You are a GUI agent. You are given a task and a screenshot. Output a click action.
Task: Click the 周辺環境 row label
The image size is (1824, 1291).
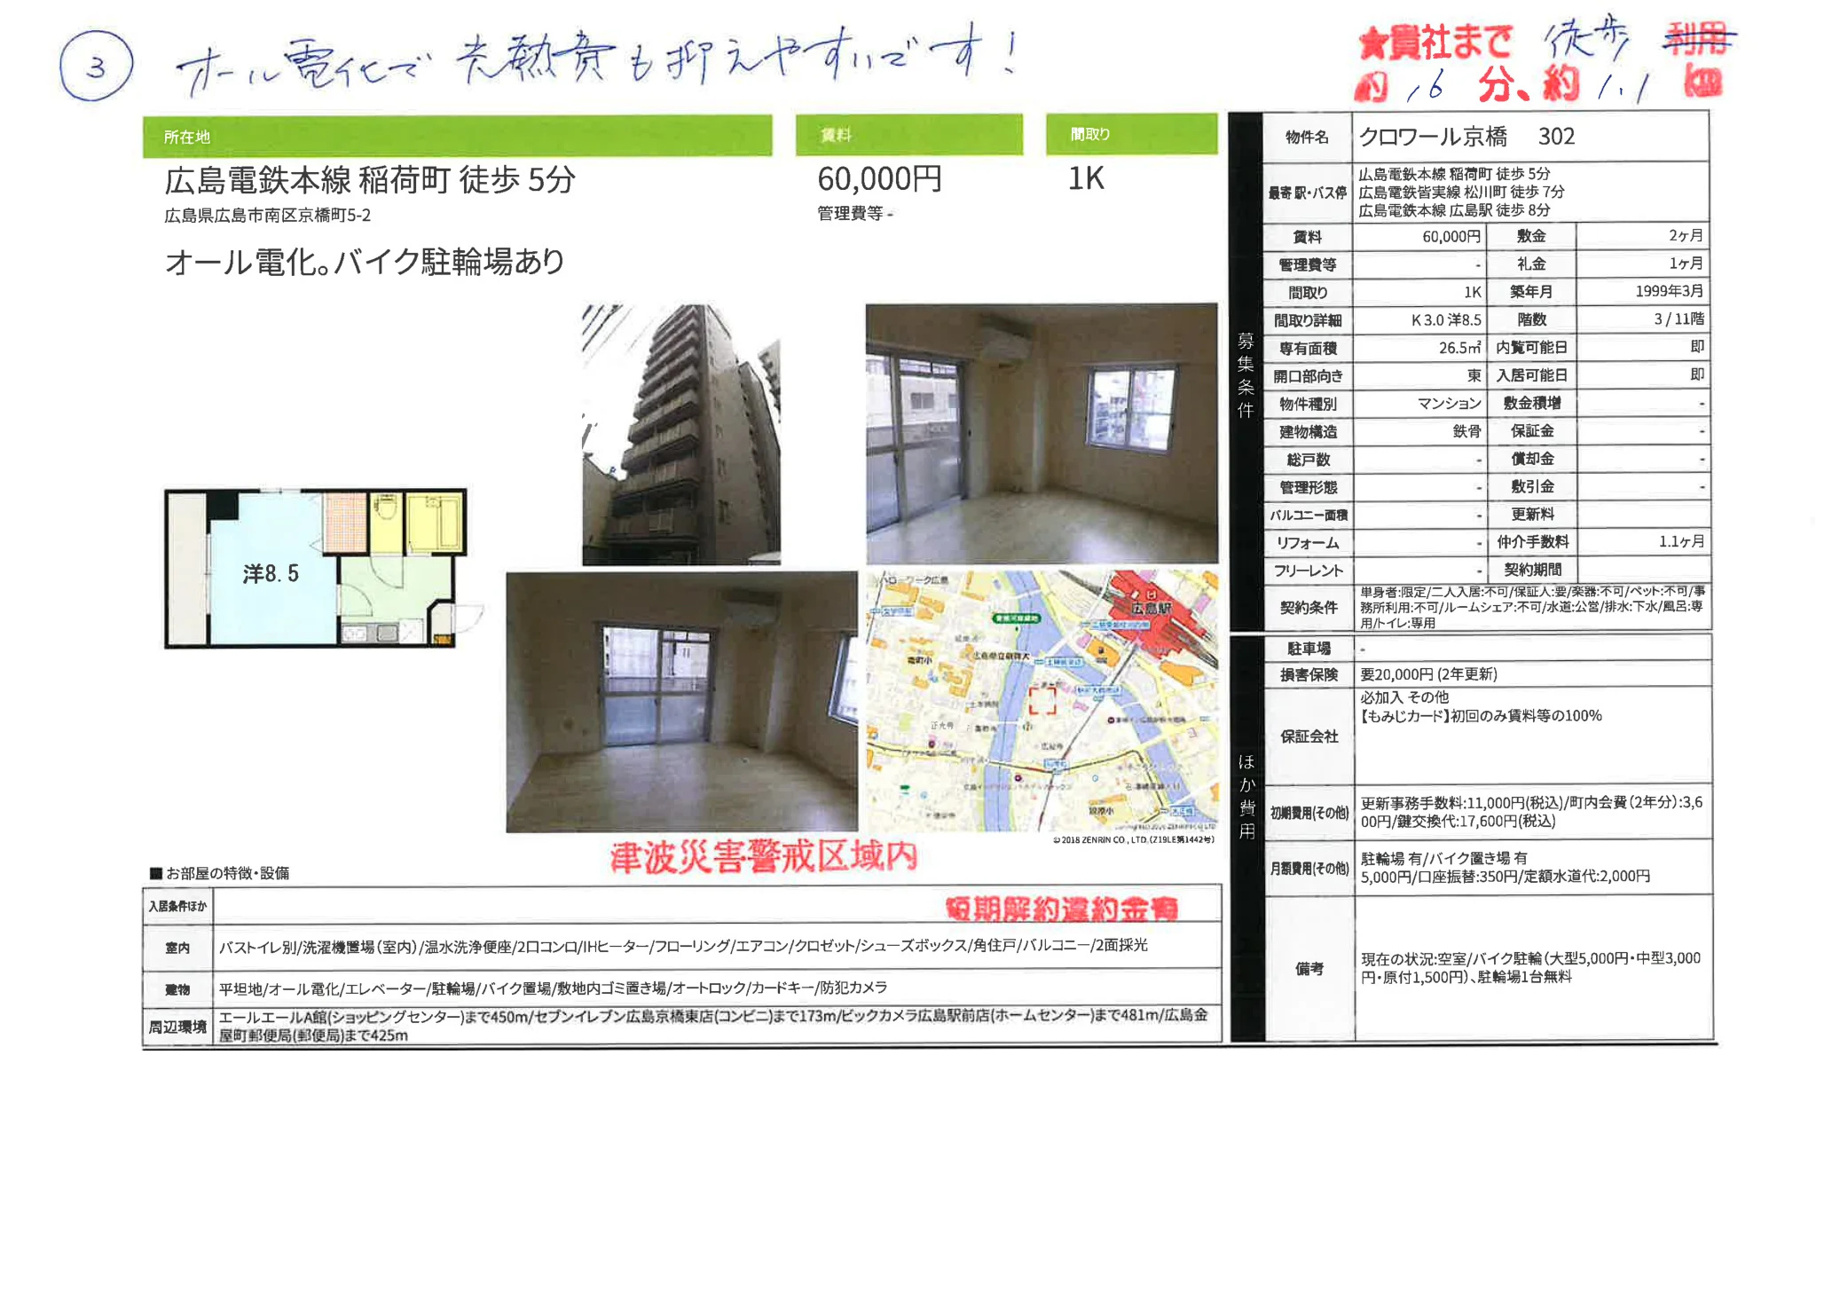pos(177,1027)
